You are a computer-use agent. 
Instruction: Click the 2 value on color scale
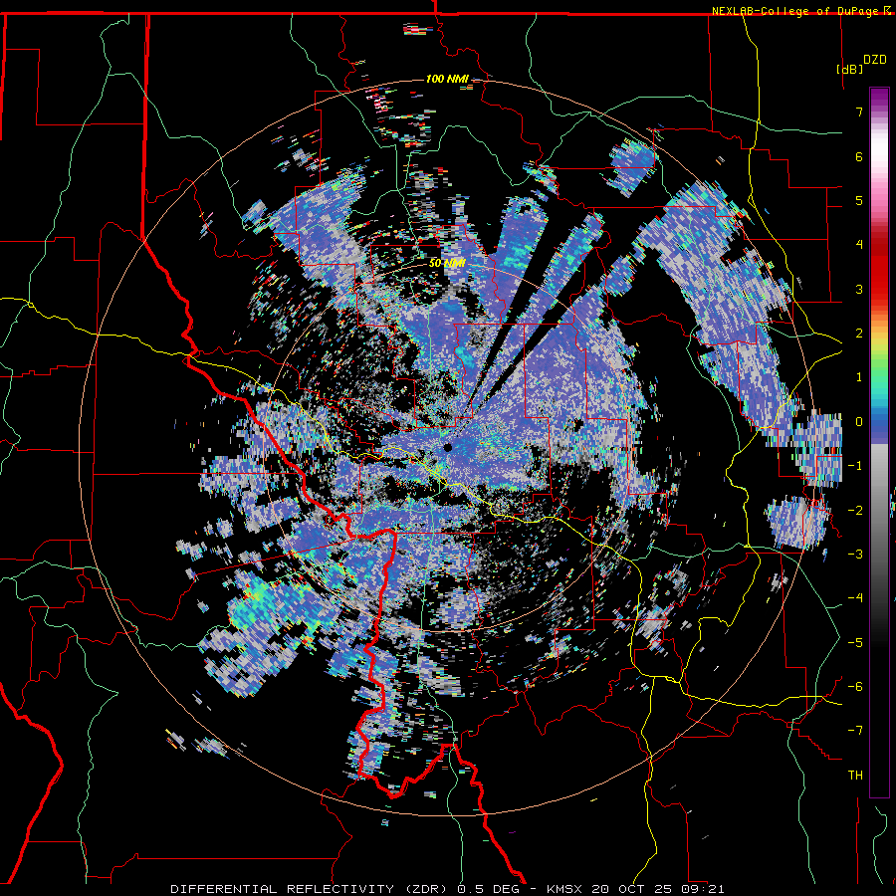(x=859, y=334)
